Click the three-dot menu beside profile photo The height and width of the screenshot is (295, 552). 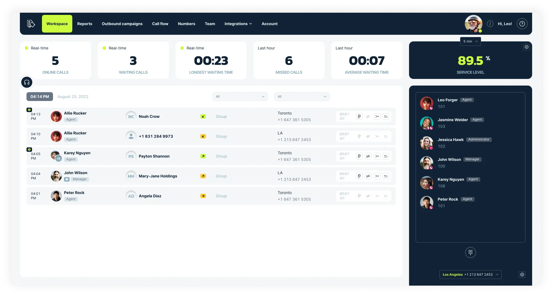pyautogui.click(x=490, y=24)
